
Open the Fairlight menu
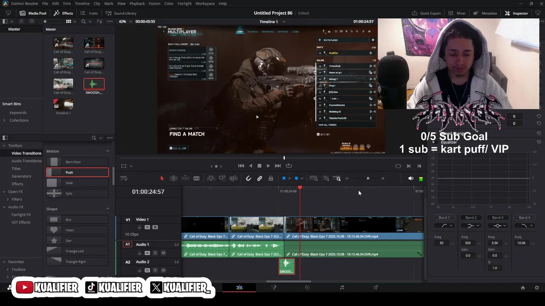coord(184,3)
